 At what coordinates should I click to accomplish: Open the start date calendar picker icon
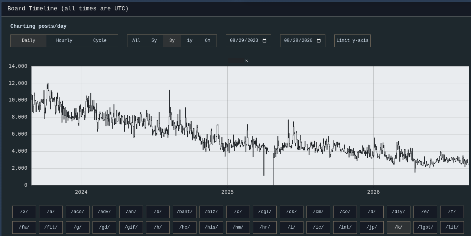[x=264, y=41]
